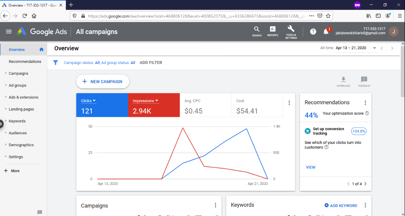Click ADD FILTER

(151, 63)
